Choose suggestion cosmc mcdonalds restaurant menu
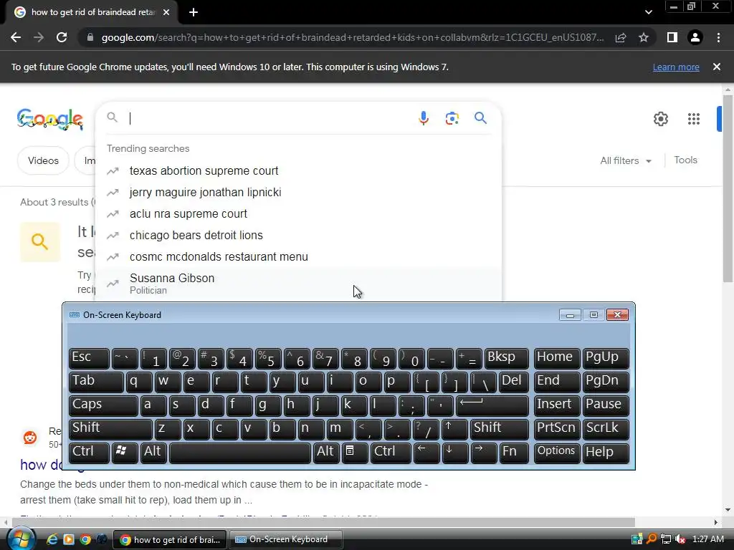The image size is (734, 550). click(298, 257)
